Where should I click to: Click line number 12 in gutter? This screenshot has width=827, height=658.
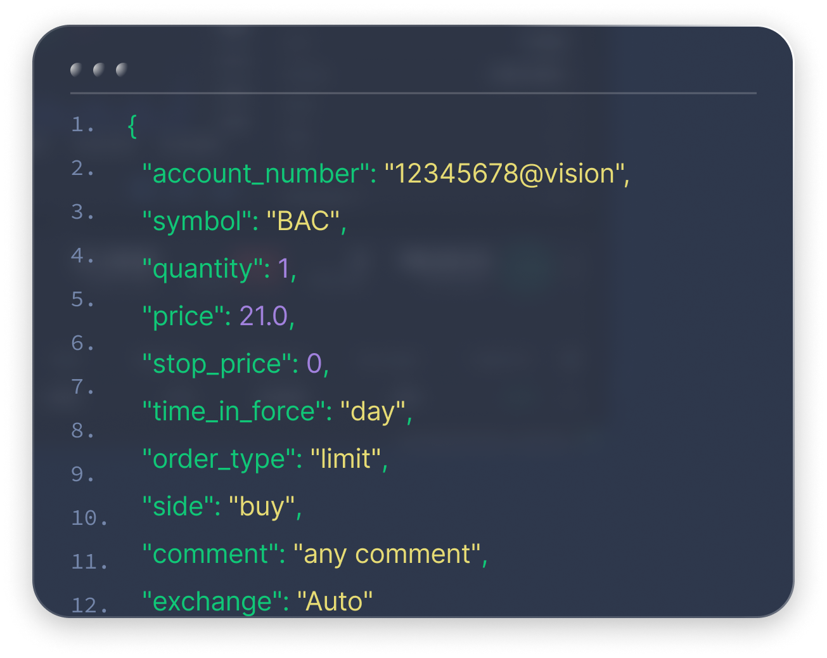click(89, 605)
